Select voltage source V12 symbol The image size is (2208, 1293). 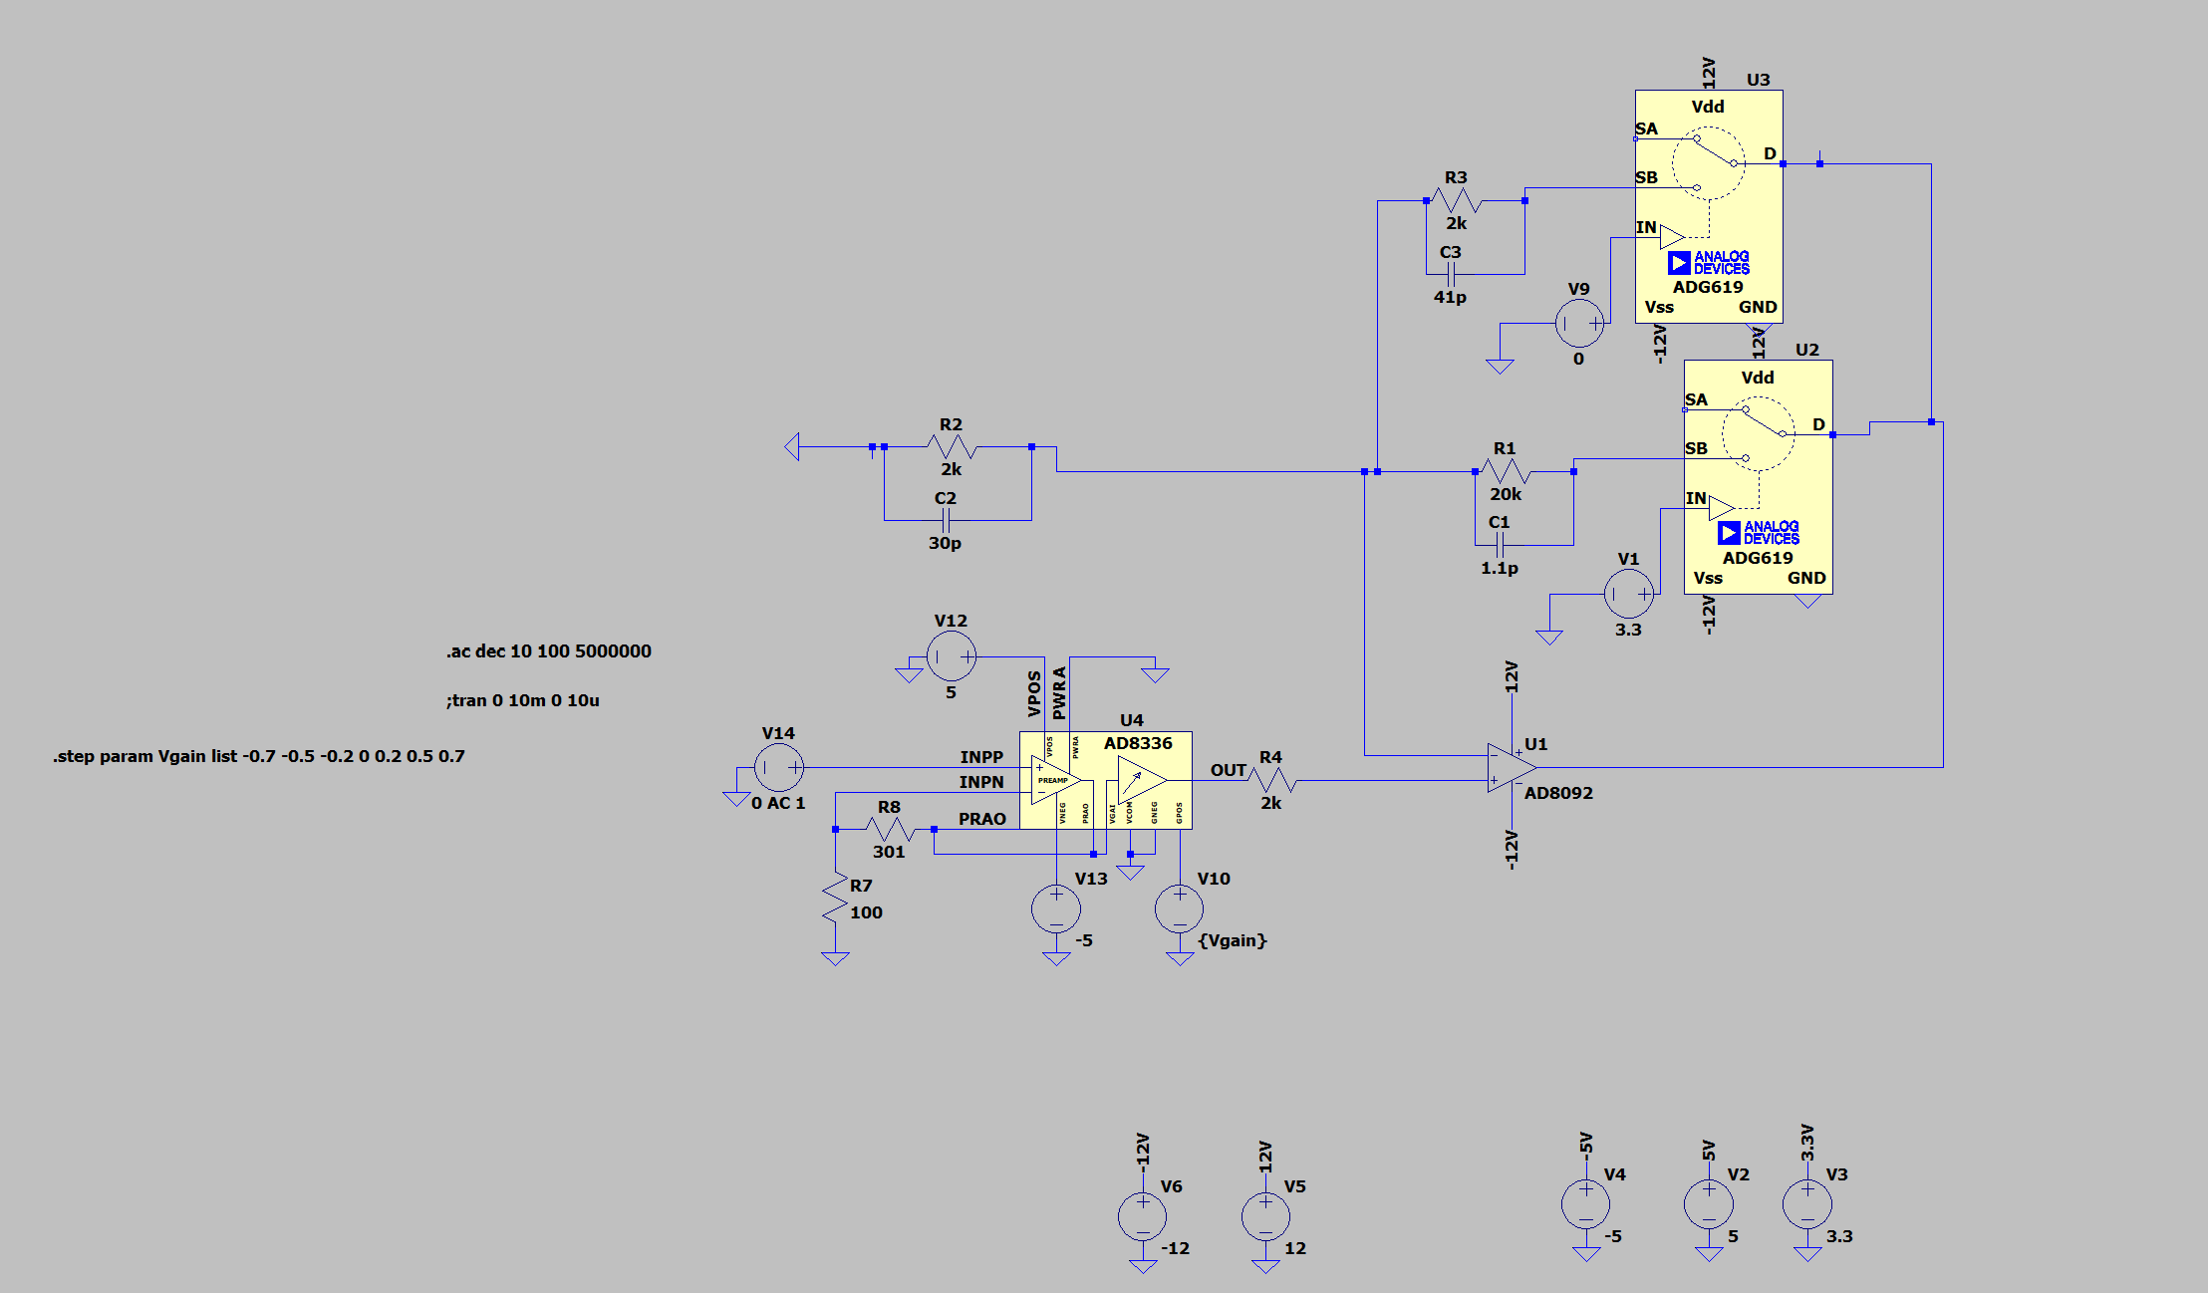click(951, 656)
